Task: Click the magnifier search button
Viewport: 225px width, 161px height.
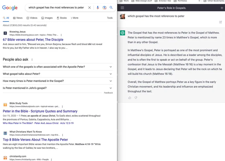Action: (111, 8)
